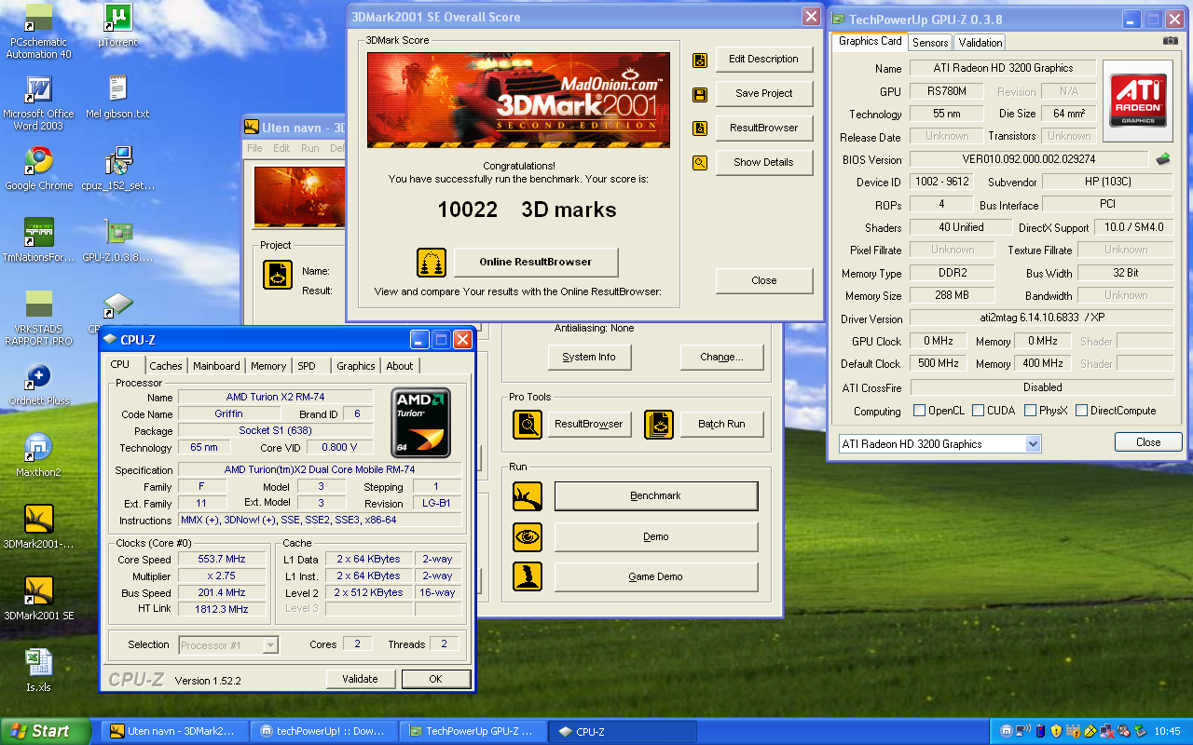This screenshot has height=745, width=1193.
Task: Click the Edit Description icon in 3DMark score dialog
Action: 700,61
